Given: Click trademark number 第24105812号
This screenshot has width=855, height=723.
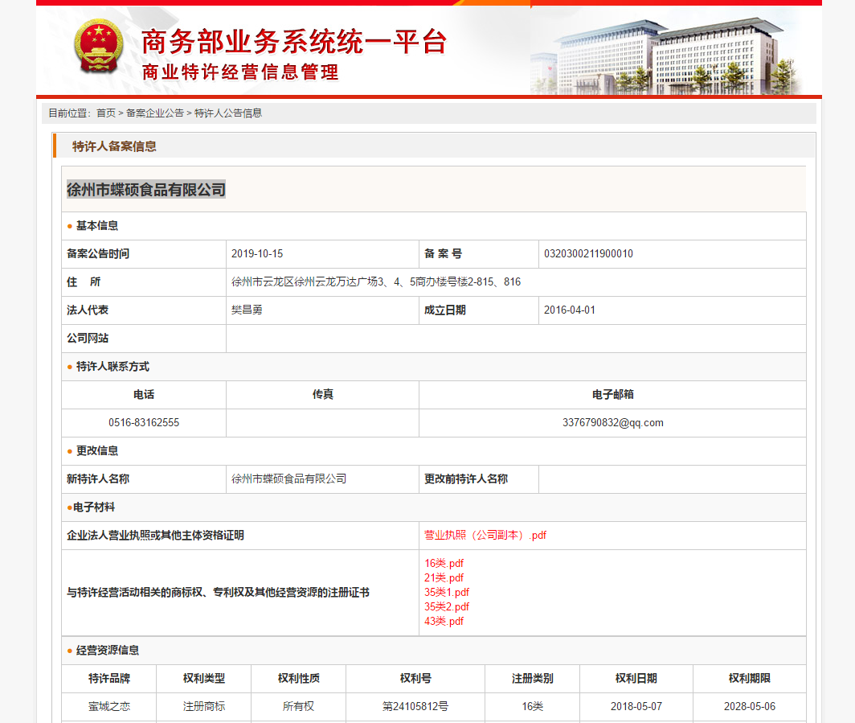Looking at the screenshot, I should click(415, 707).
